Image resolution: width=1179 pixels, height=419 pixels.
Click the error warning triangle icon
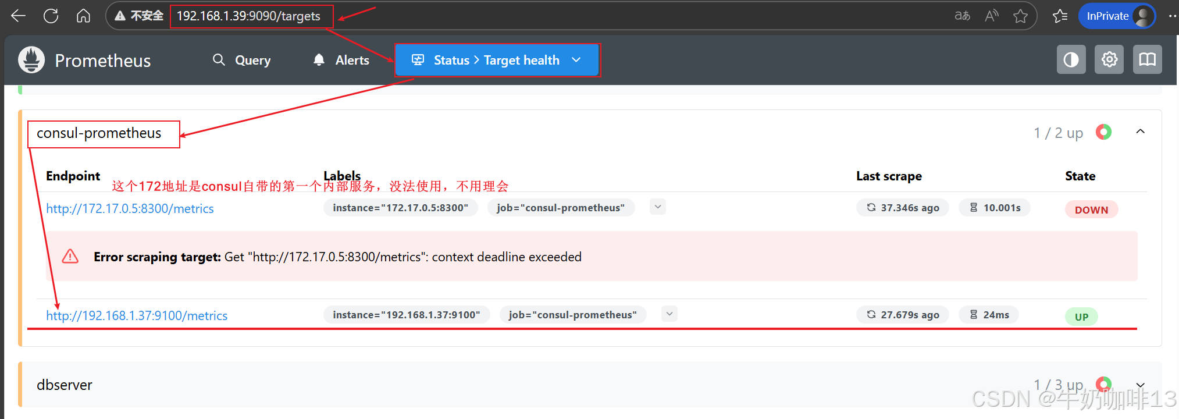[70, 256]
